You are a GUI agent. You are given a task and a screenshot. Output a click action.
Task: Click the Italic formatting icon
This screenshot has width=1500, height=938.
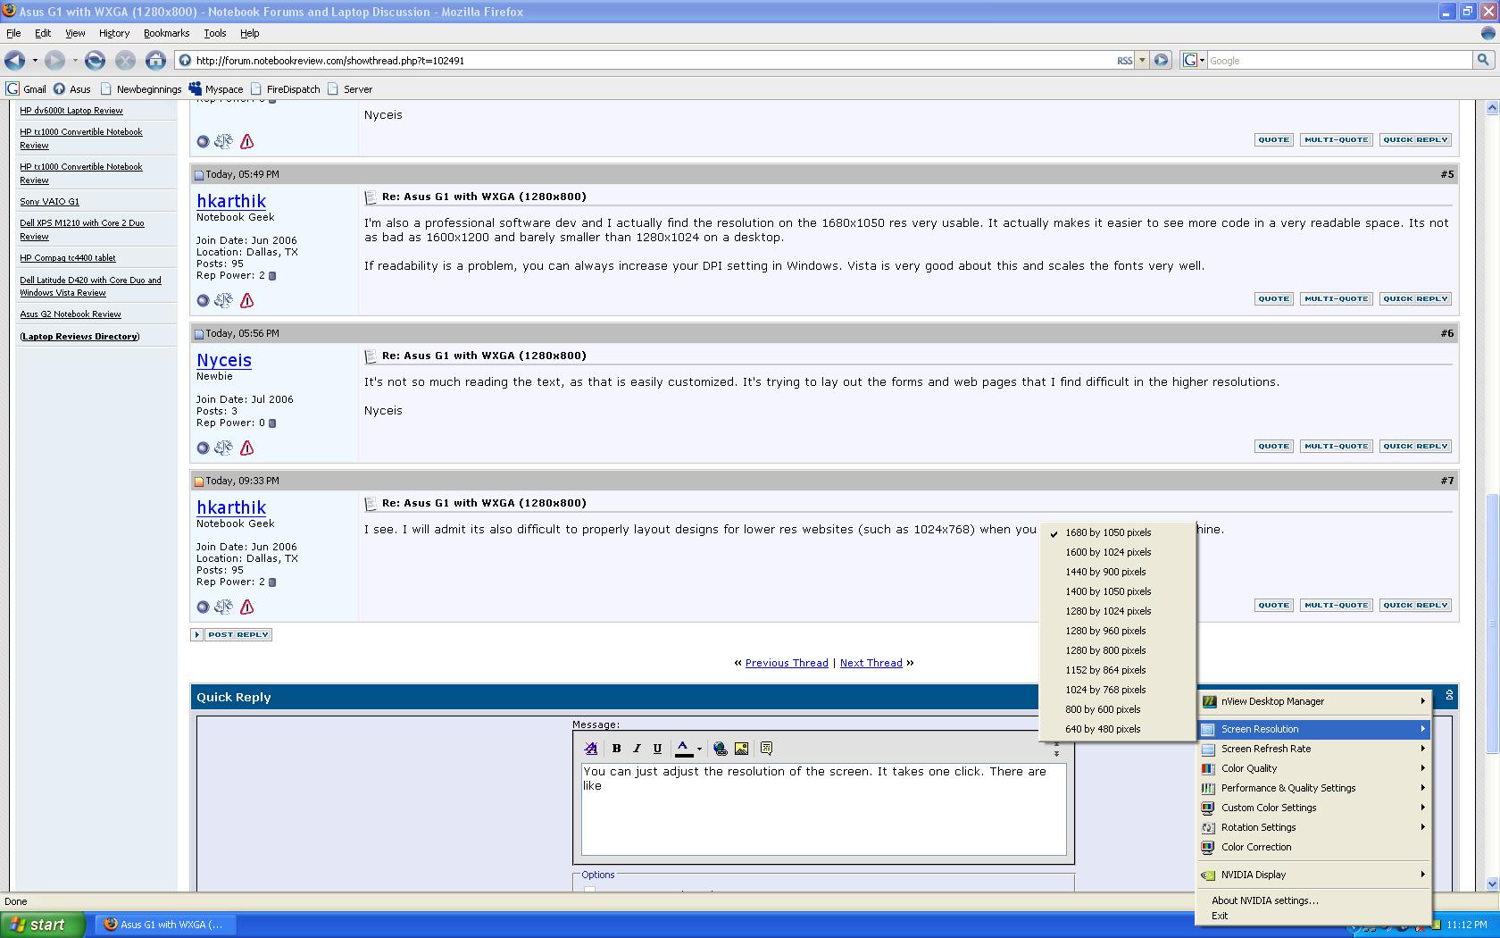[637, 749]
